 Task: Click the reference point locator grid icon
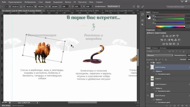tap(7, 7)
